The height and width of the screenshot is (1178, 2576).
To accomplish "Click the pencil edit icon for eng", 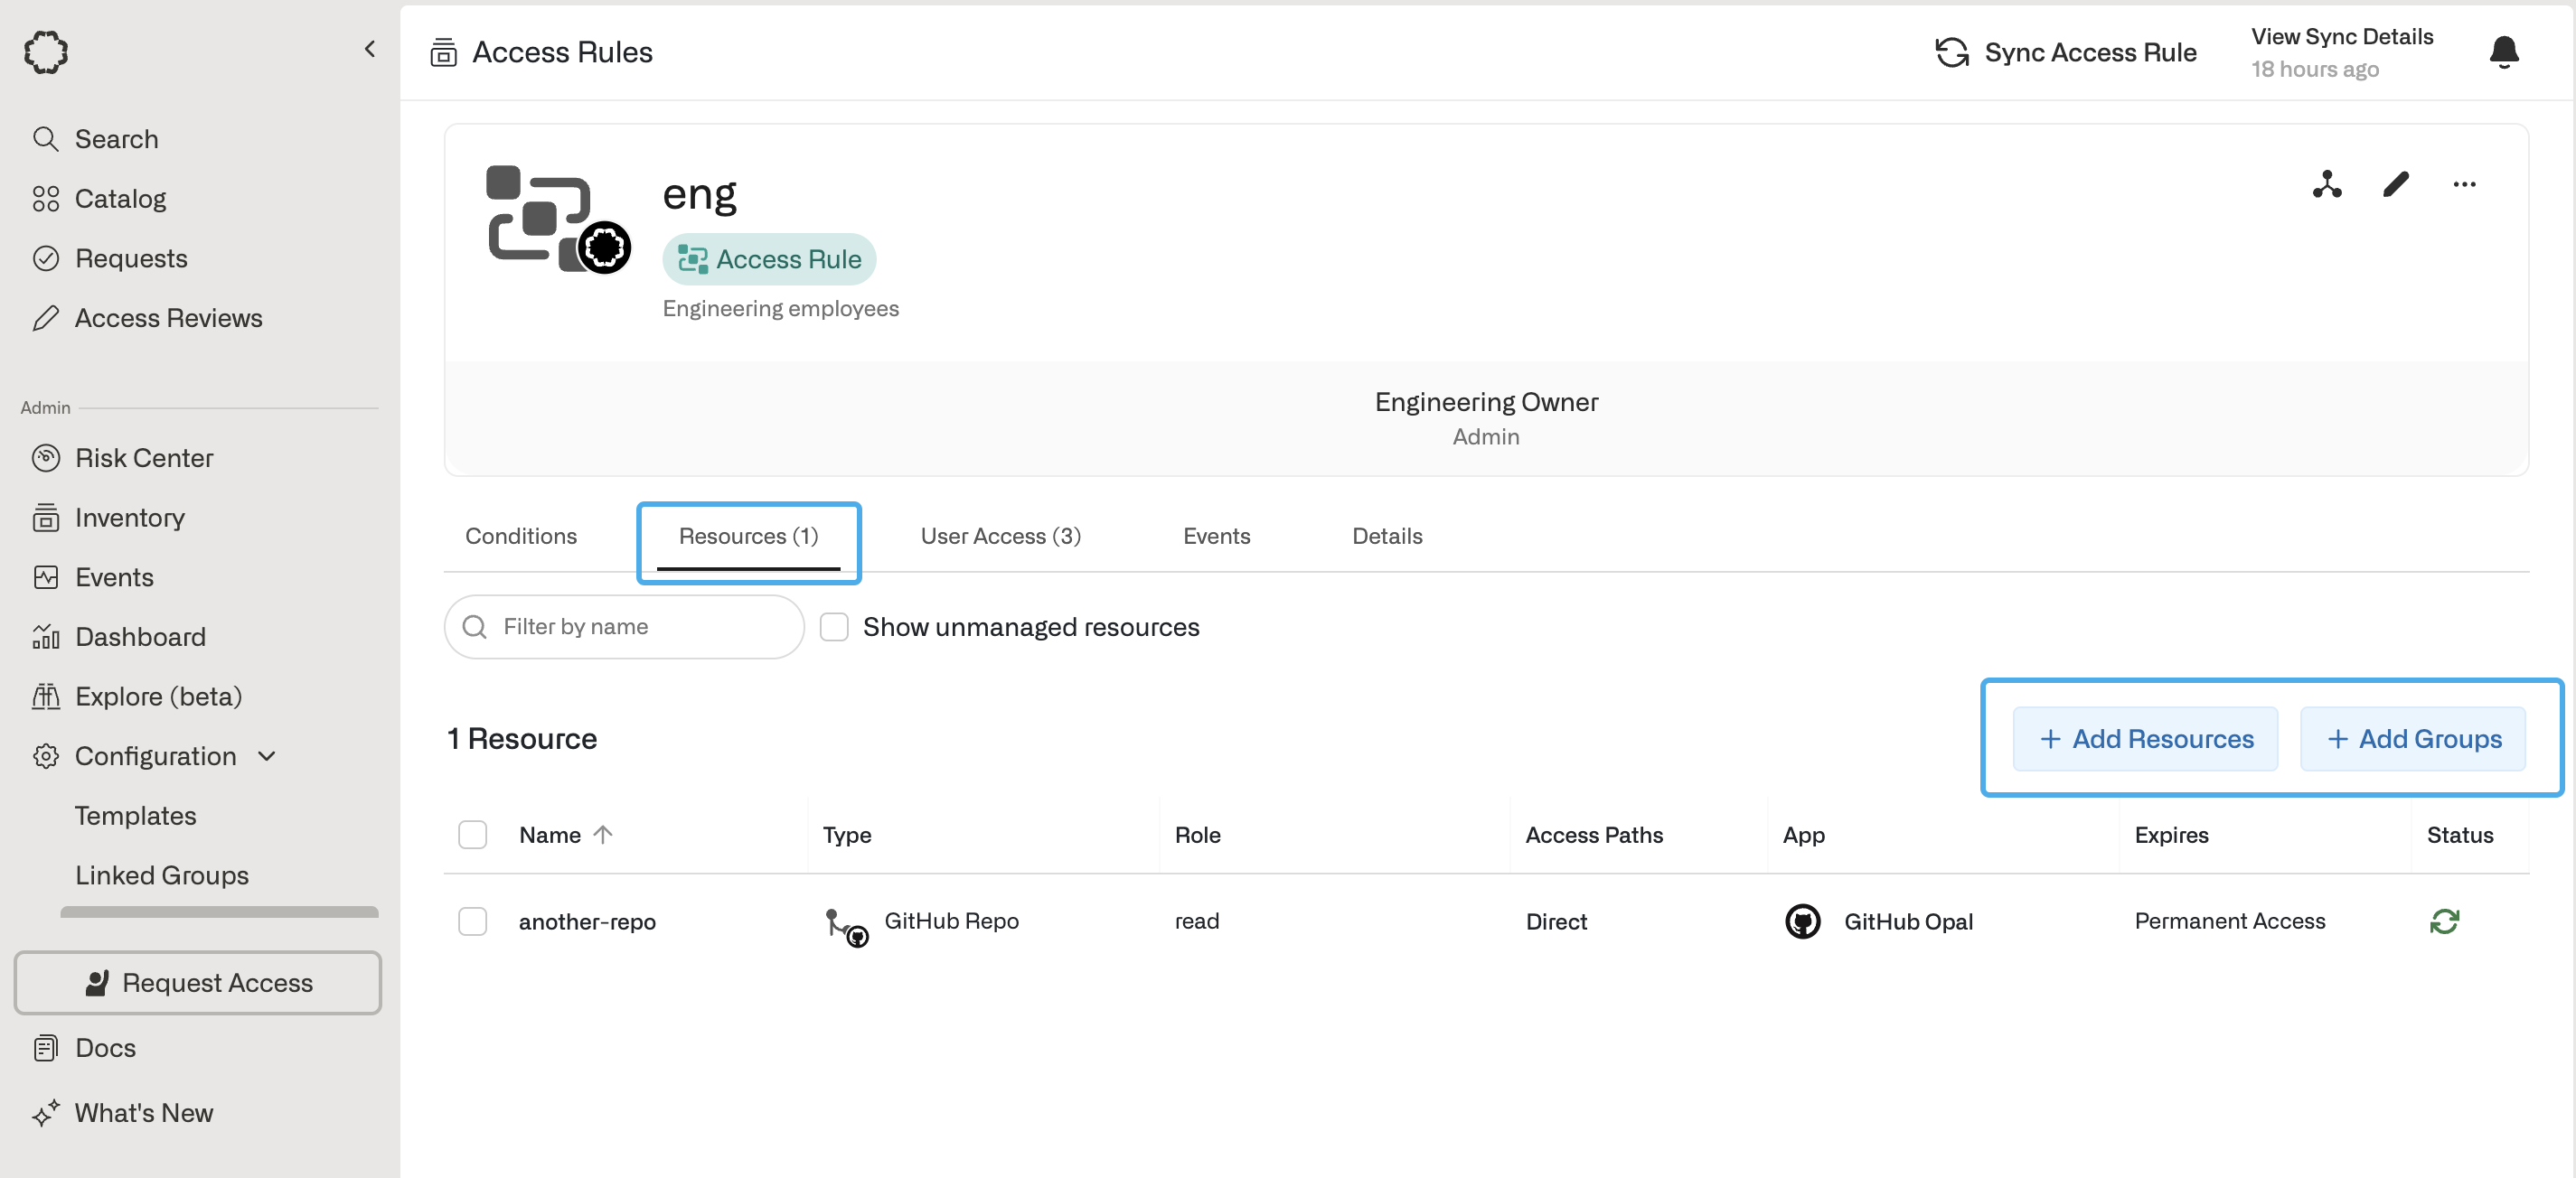I will click(2395, 184).
